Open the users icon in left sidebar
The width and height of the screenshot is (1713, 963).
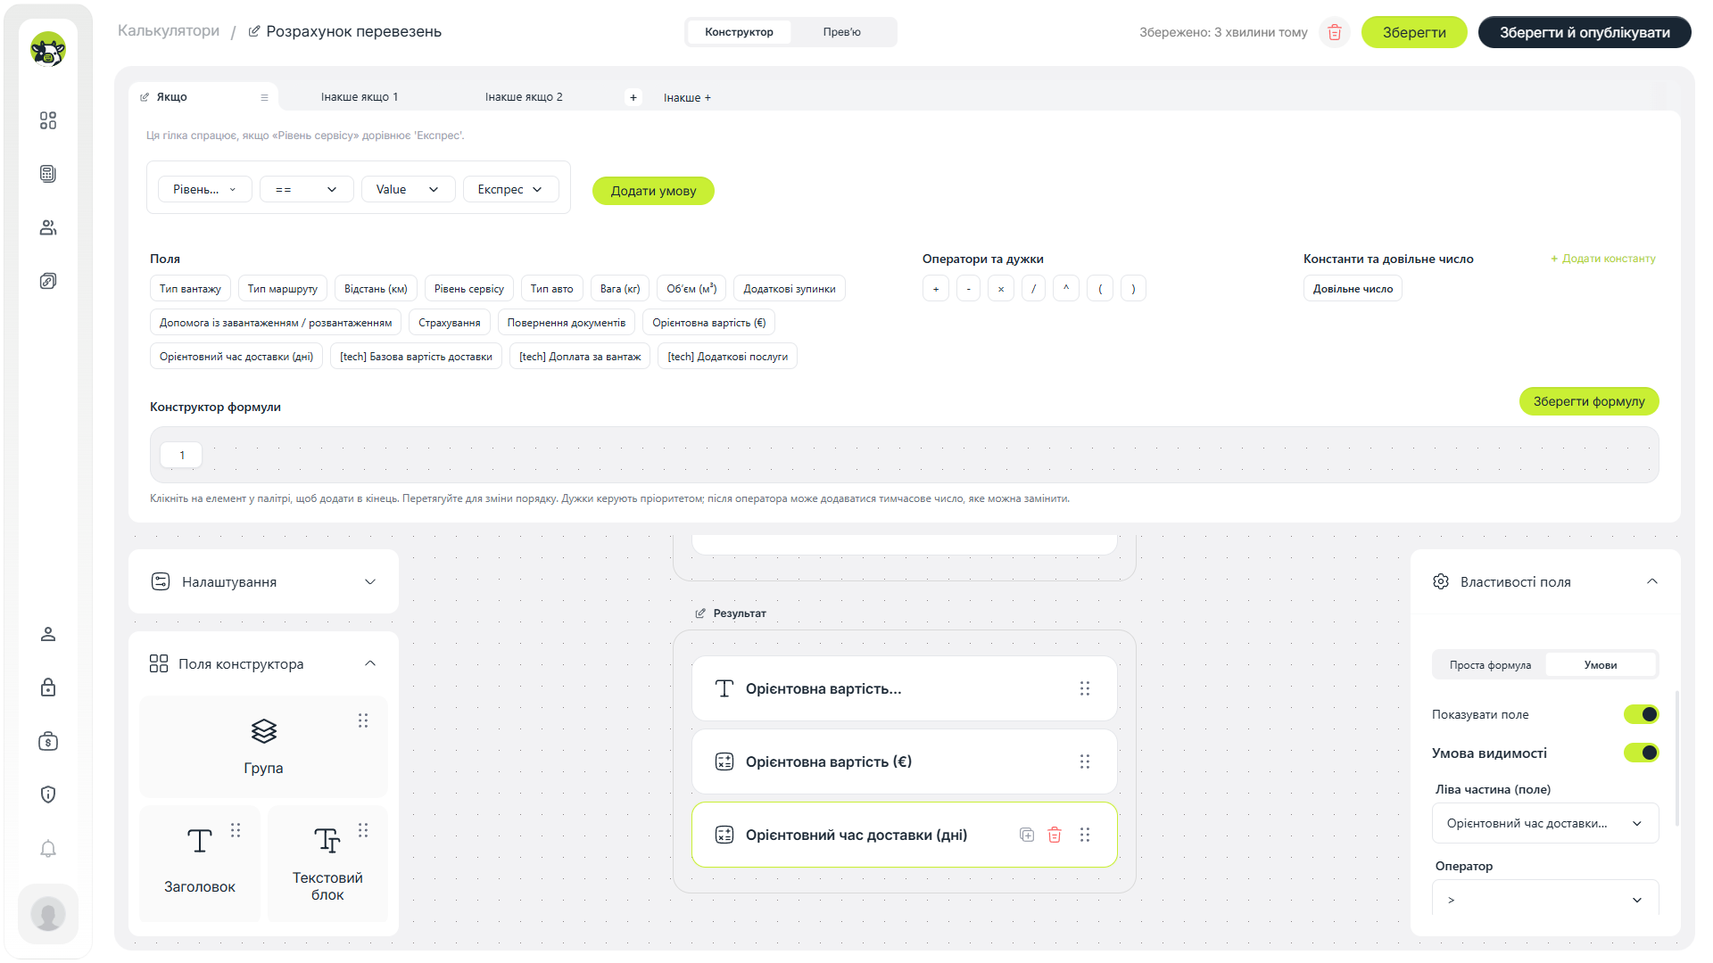click(48, 227)
